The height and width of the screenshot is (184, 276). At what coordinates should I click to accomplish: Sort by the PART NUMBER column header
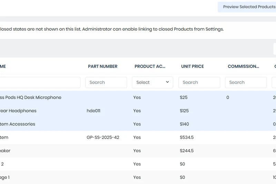point(102,66)
